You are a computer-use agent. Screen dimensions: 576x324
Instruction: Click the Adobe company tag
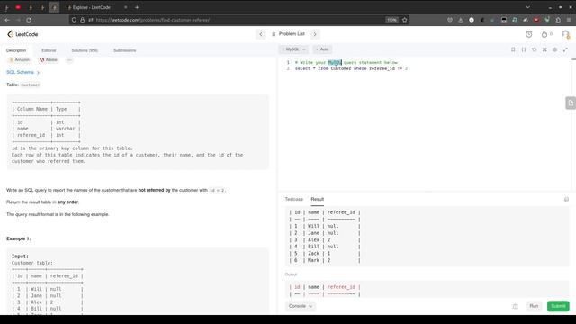point(49,60)
